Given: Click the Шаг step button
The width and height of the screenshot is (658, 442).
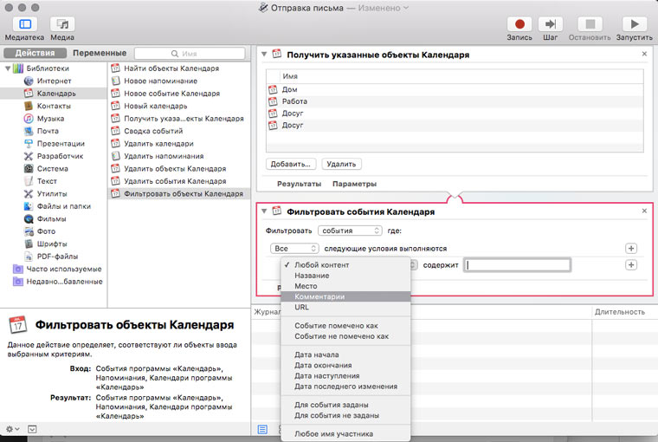Looking at the screenshot, I should (550, 25).
